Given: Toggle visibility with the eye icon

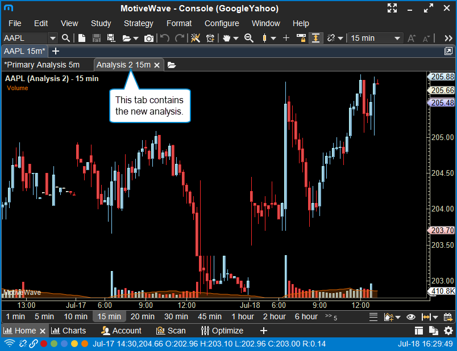Looking at the screenshot, I should pos(411,316).
